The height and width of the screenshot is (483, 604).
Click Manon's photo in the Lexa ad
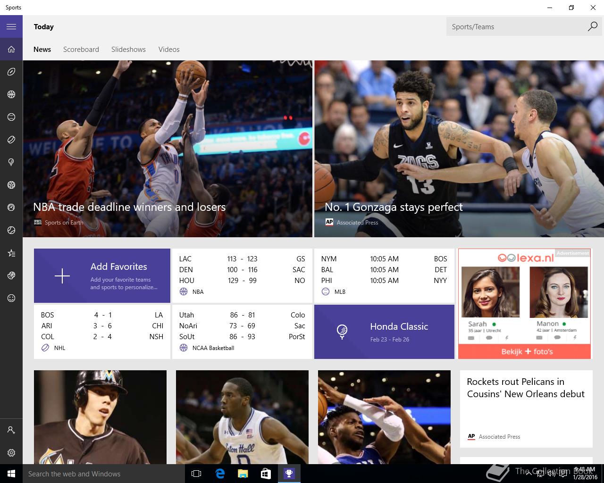coord(559,292)
